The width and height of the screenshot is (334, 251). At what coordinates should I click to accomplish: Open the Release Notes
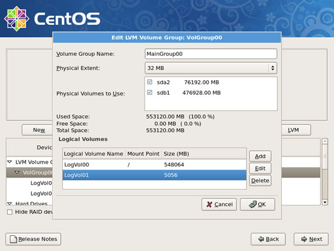[33, 239]
